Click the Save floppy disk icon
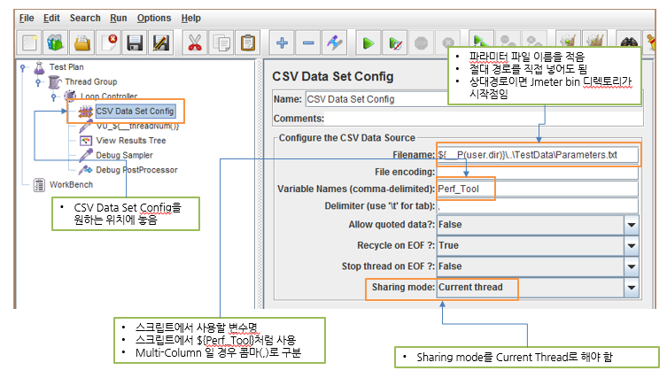Viewport: 667px width, 378px height. point(135,42)
